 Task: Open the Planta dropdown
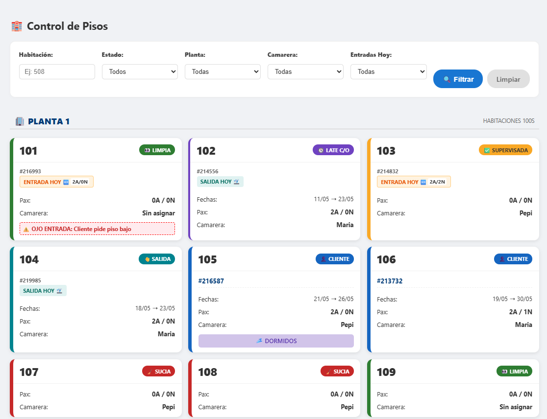[x=223, y=72]
